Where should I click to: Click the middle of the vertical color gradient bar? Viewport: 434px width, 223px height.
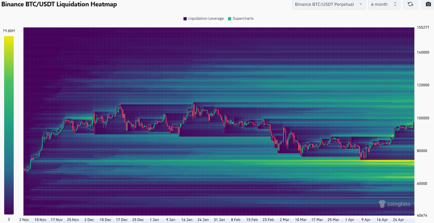point(9,125)
